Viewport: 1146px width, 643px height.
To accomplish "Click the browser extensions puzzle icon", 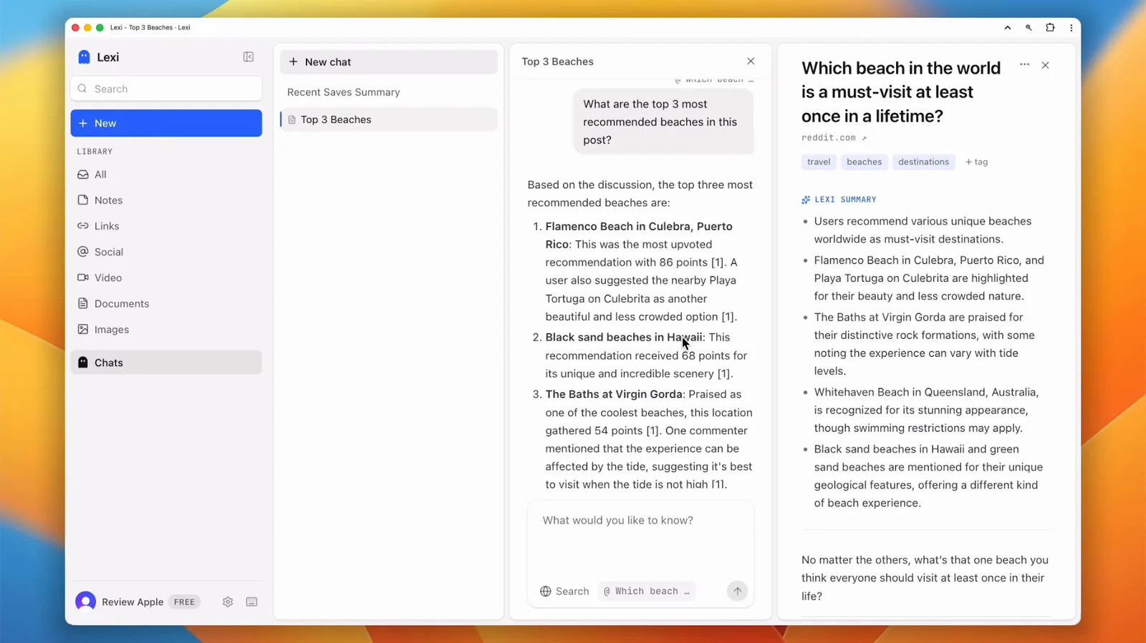I will point(1050,28).
